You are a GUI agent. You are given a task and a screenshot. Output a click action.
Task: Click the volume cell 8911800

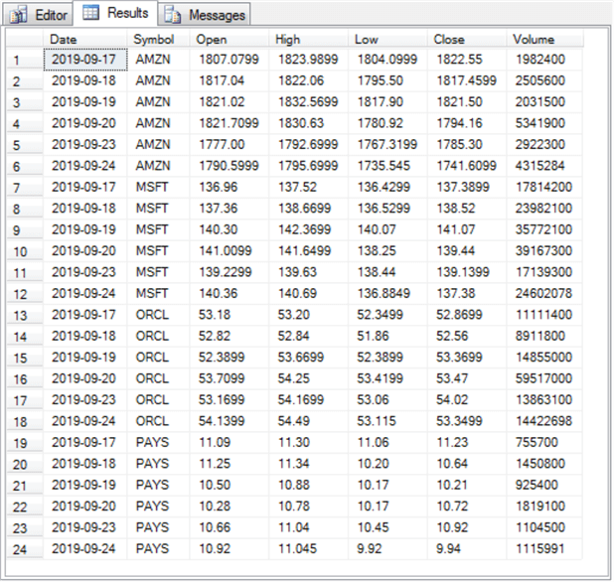pyautogui.click(x=544, y=336)
